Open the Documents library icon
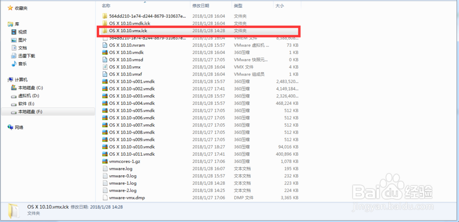459x222 pixels. point(14,48)
